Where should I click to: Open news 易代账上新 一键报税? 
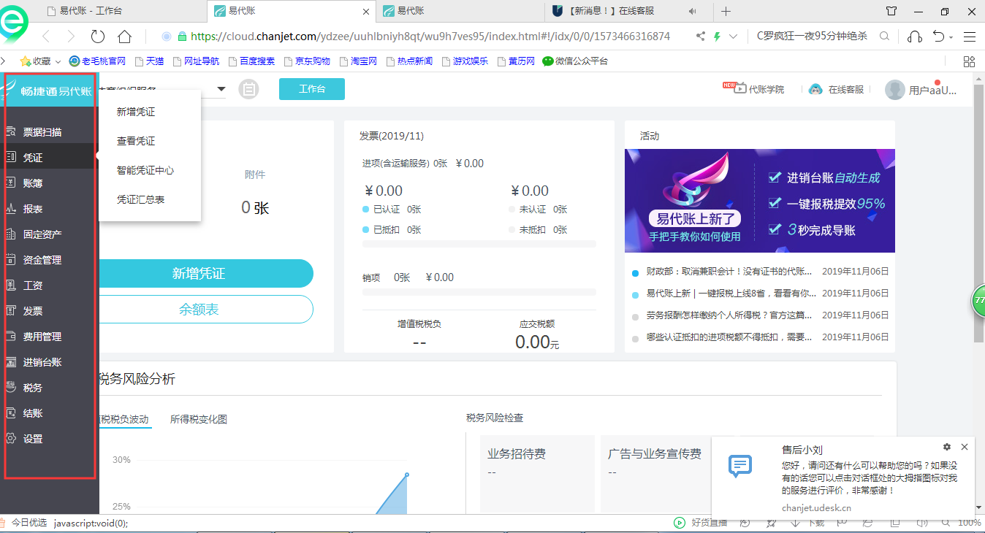pos(731,294)
